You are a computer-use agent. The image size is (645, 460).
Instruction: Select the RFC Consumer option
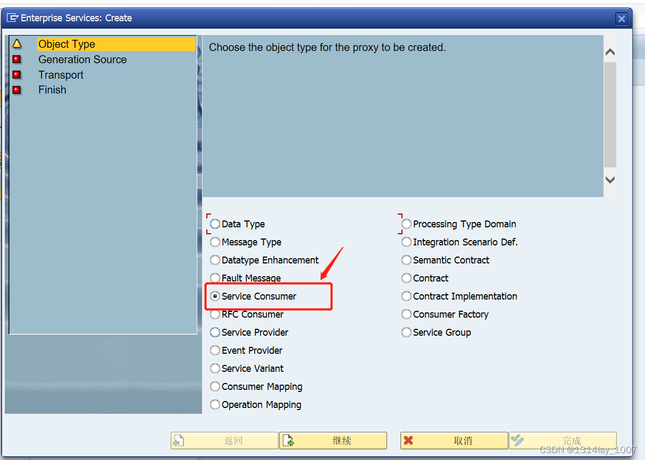click(x=215, y=314)
